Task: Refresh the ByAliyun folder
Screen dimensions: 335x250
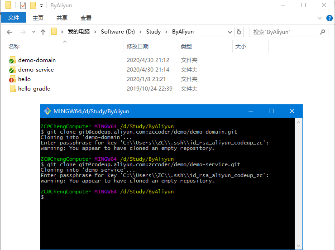Action: click(x=239, y=32)
